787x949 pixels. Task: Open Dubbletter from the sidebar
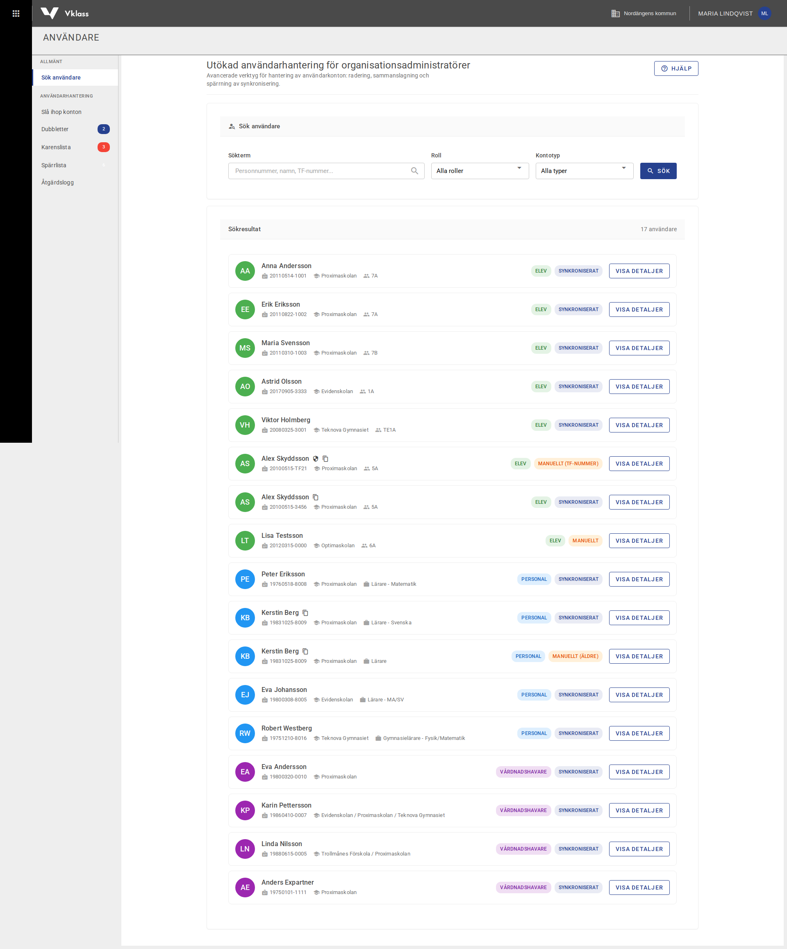55,129
